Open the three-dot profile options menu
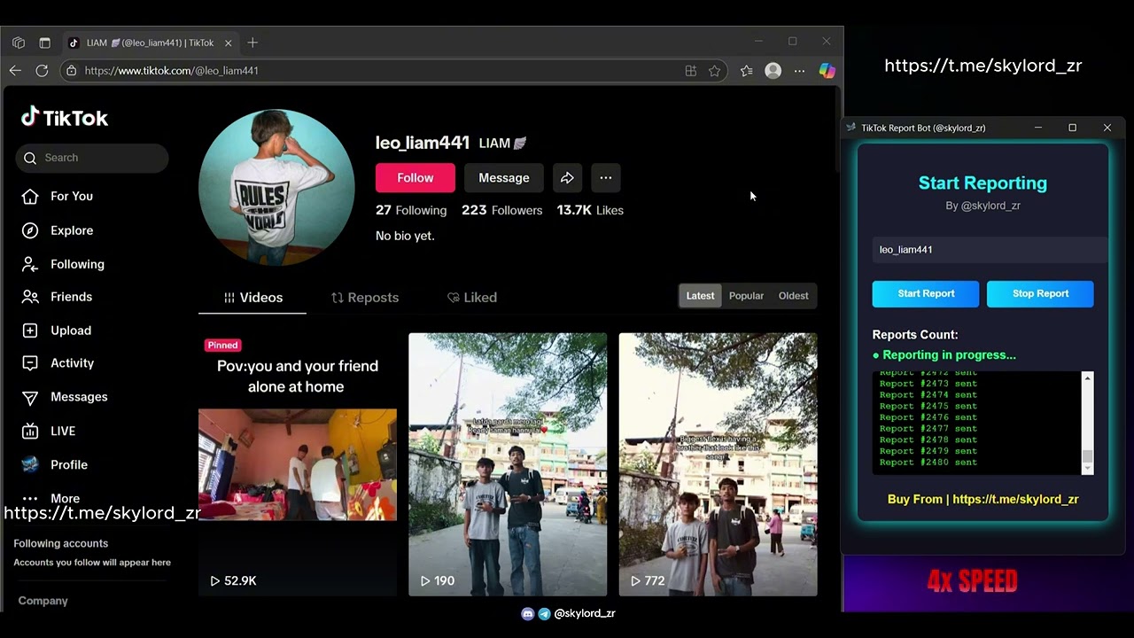1134x638 pixels. (606, 178)
